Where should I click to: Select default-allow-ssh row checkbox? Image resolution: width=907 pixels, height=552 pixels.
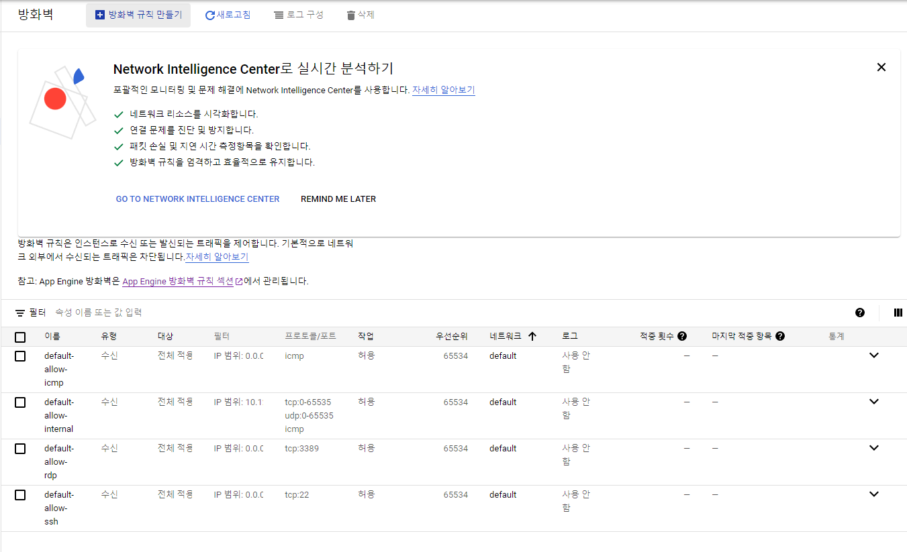[x=20, y=495]
